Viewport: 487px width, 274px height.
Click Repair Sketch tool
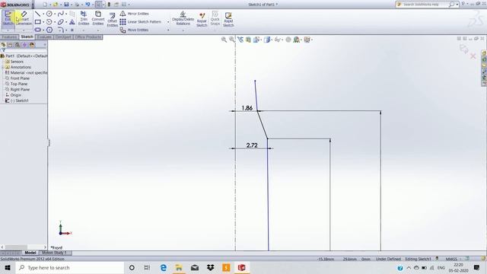click(202, 20)
